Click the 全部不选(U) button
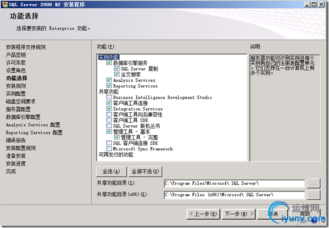Image resolution: width=329 pixels, height=228 pixels. pos(145,172)
